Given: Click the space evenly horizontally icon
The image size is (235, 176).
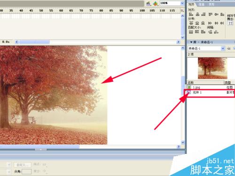Looking at the screenshot, I should click(x=216, y=32).
